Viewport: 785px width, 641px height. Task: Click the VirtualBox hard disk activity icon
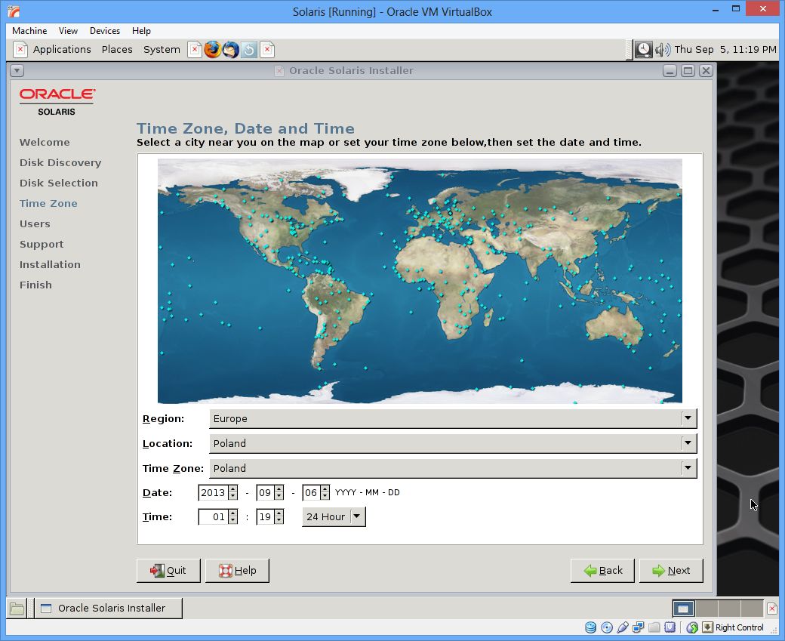[591, 627]
